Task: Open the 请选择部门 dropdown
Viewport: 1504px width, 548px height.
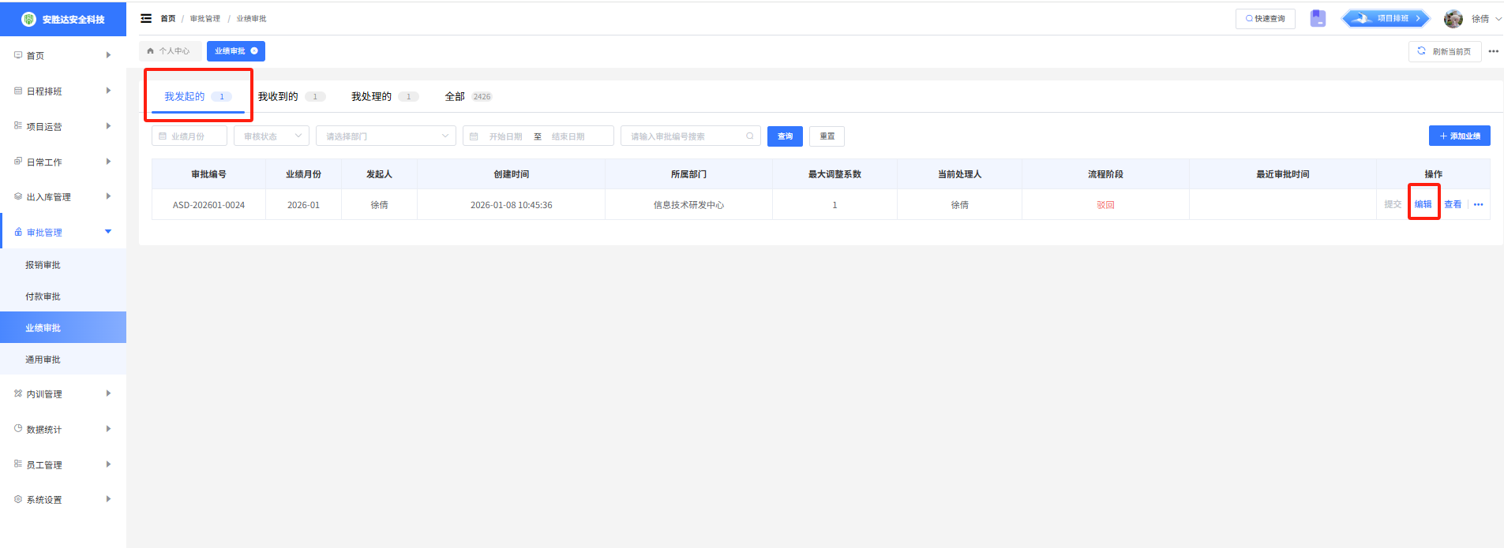Action: [x=386, y=136]
